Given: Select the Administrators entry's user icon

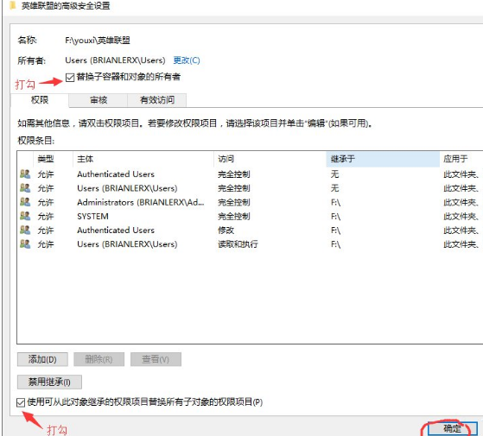Looking at the screenshot, I should pos(25,202).
